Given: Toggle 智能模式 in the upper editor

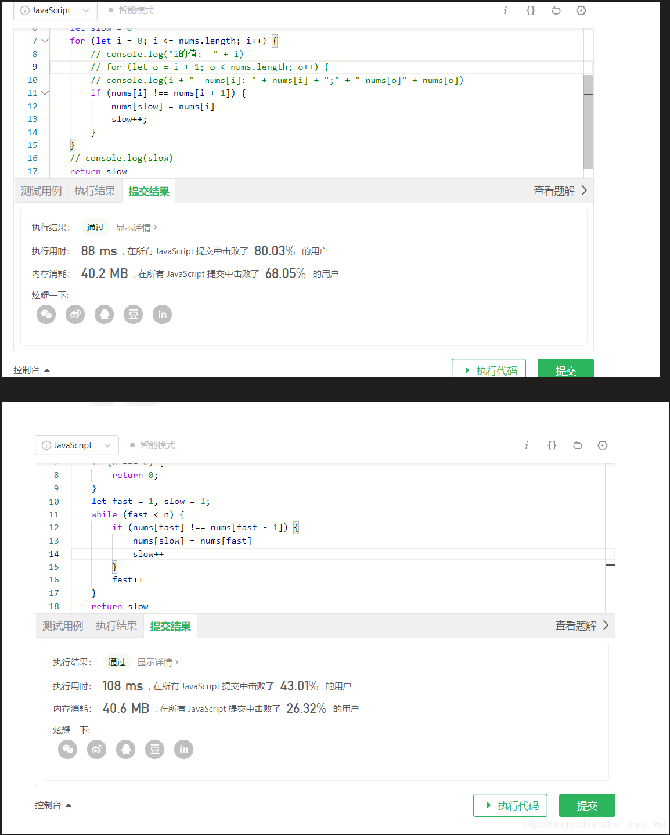Looking at the screenshot, I should pyautogui.click(x=131, y=10).
